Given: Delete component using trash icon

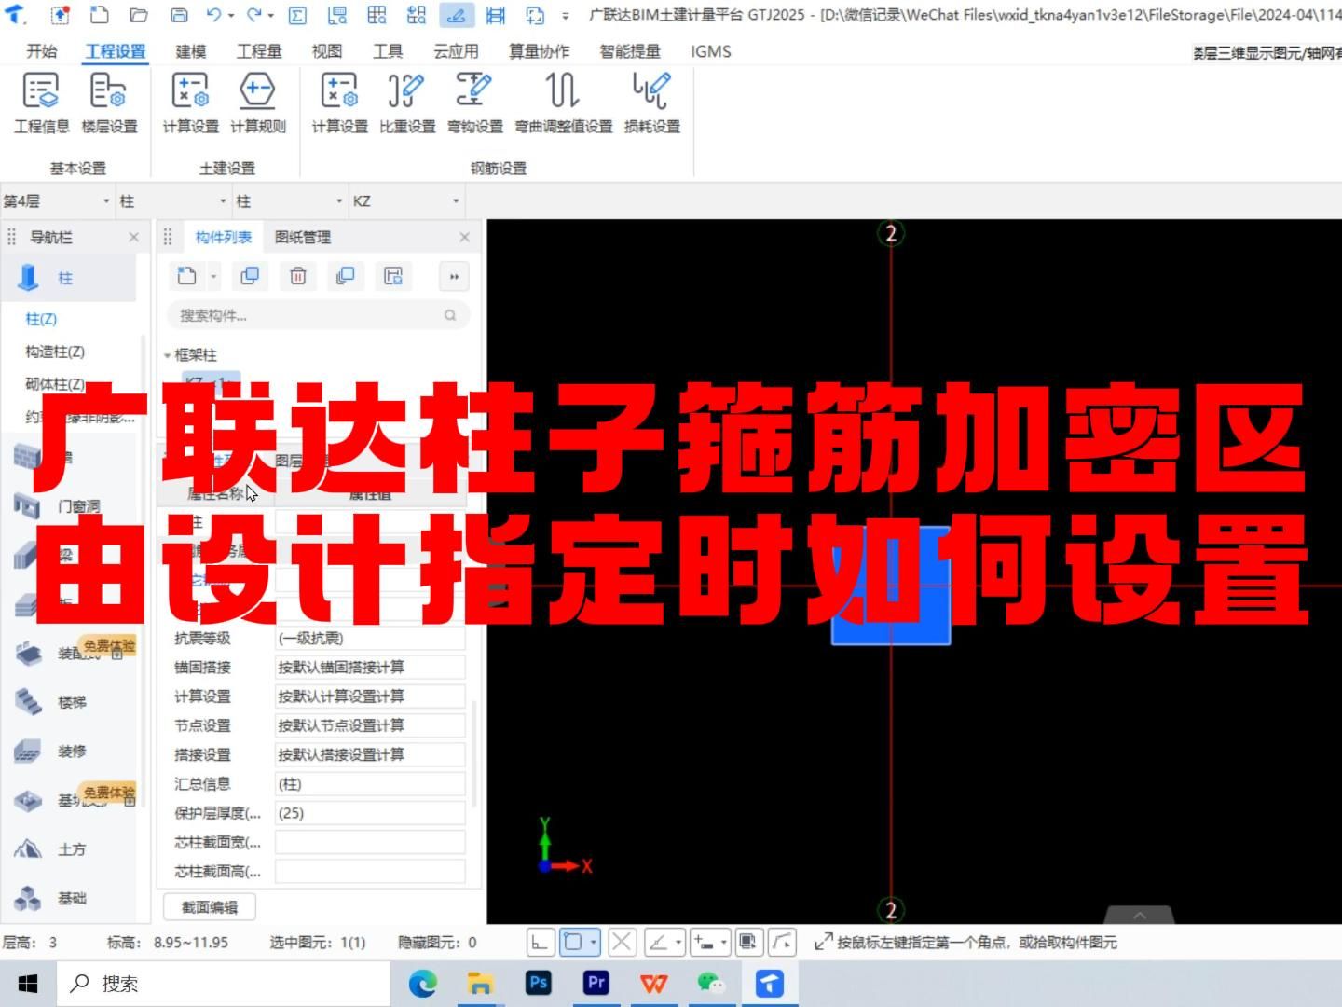Looking at the screenshot, I should pos(297,276).
